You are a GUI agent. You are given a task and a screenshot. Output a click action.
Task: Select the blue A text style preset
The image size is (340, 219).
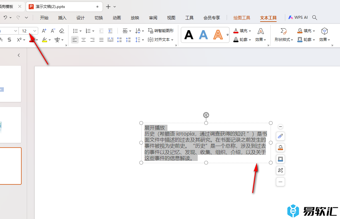point(203,35)
